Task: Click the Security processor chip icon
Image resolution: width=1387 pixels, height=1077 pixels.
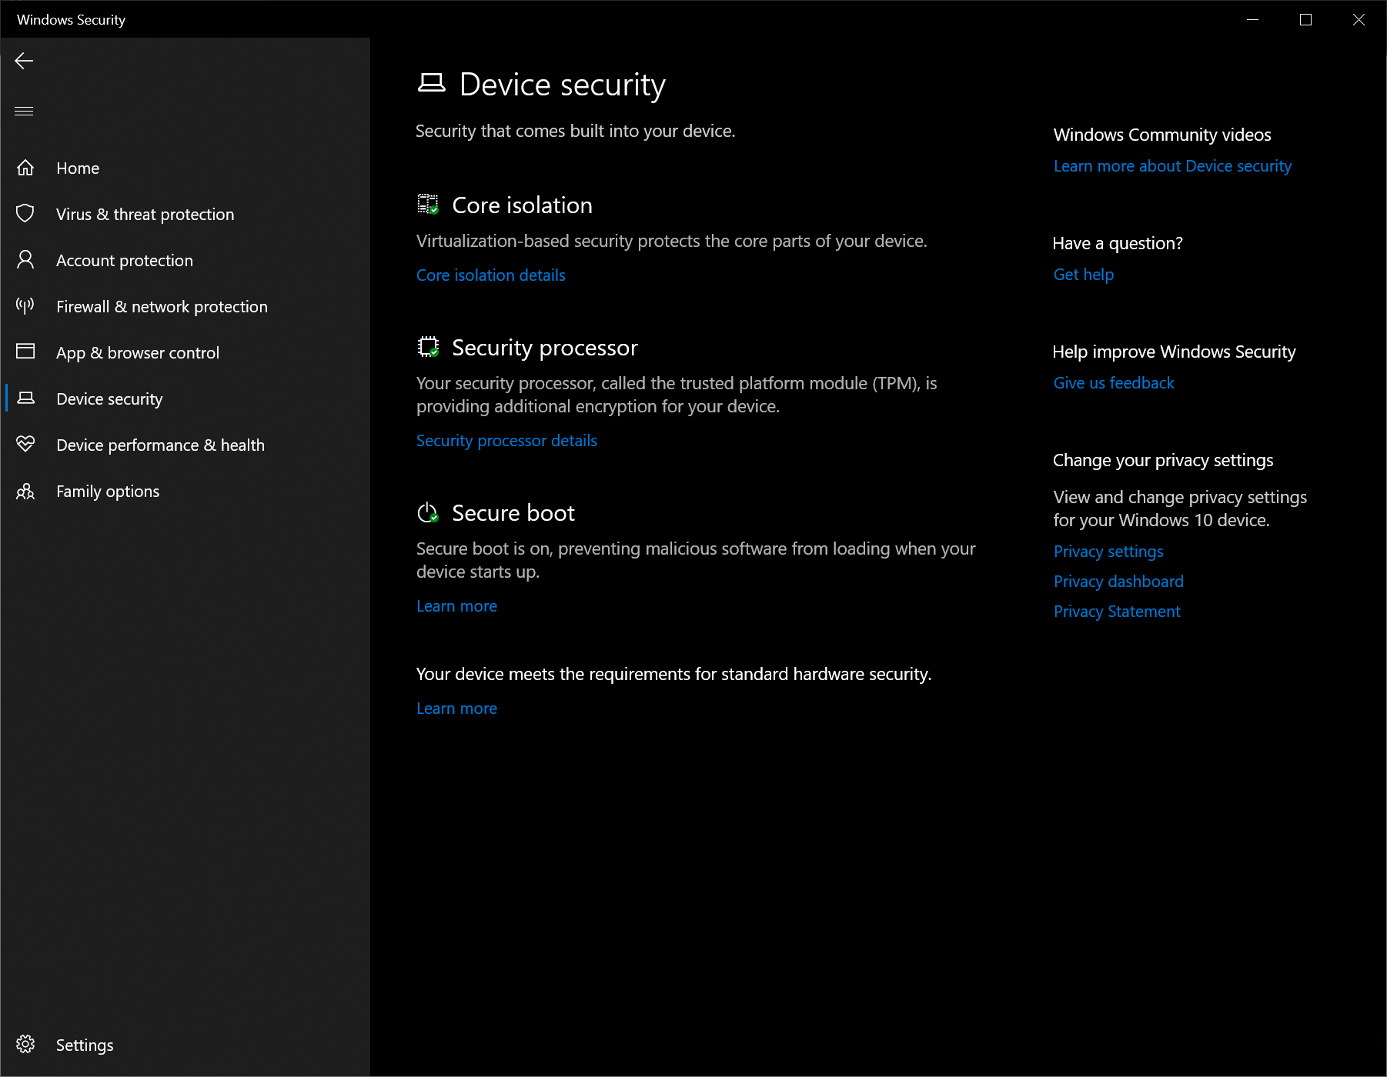Action: coord(428,347)
